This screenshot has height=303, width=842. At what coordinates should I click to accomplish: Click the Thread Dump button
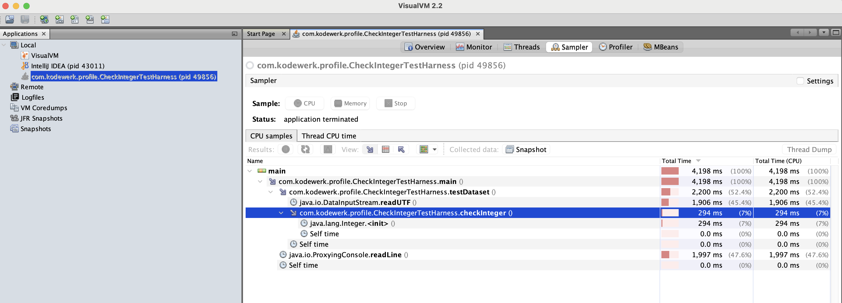(x=809, y=149)
